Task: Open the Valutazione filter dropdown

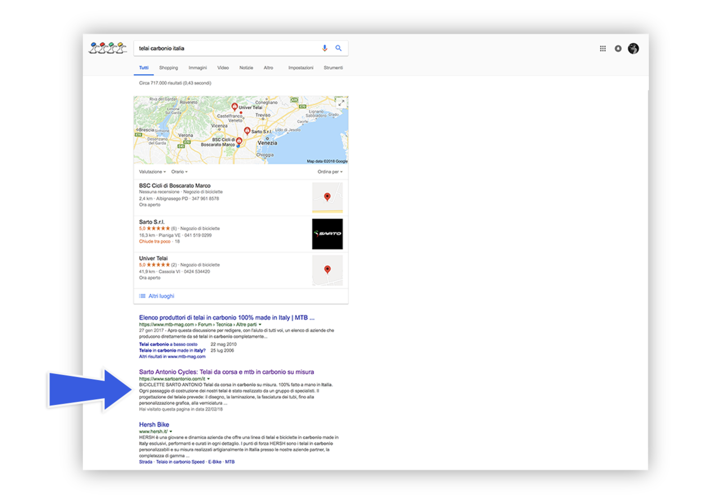Action: coord(152,172)
